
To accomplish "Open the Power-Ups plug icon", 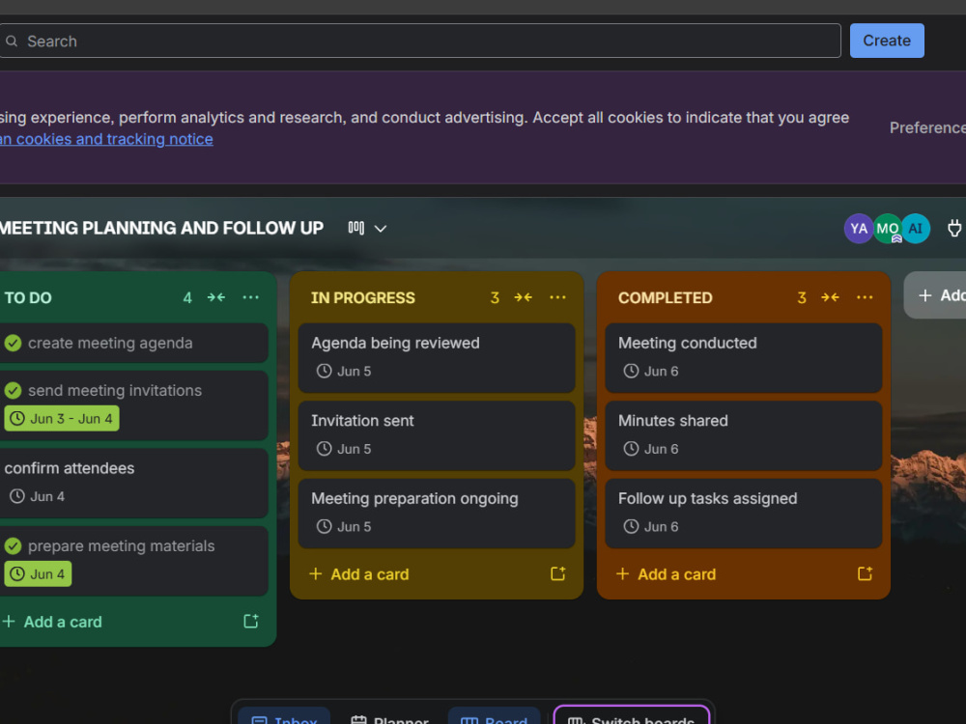I will (953, 229).
